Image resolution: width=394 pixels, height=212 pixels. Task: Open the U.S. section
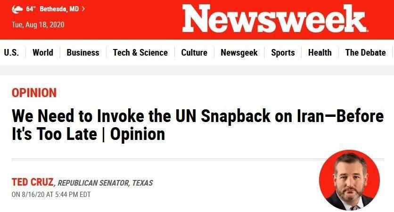[11, 53]
